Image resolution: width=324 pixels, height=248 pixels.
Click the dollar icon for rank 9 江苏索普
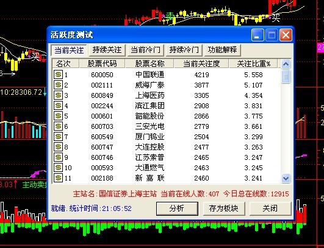(x=58, y=157)
